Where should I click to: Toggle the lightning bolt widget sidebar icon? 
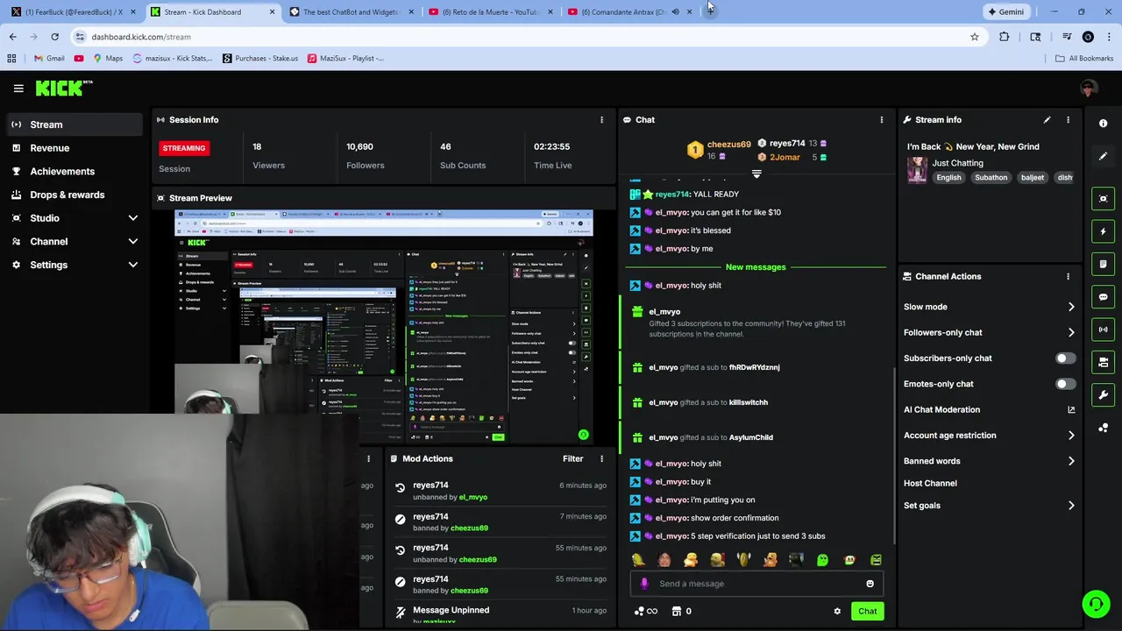tap(1103, 231)
